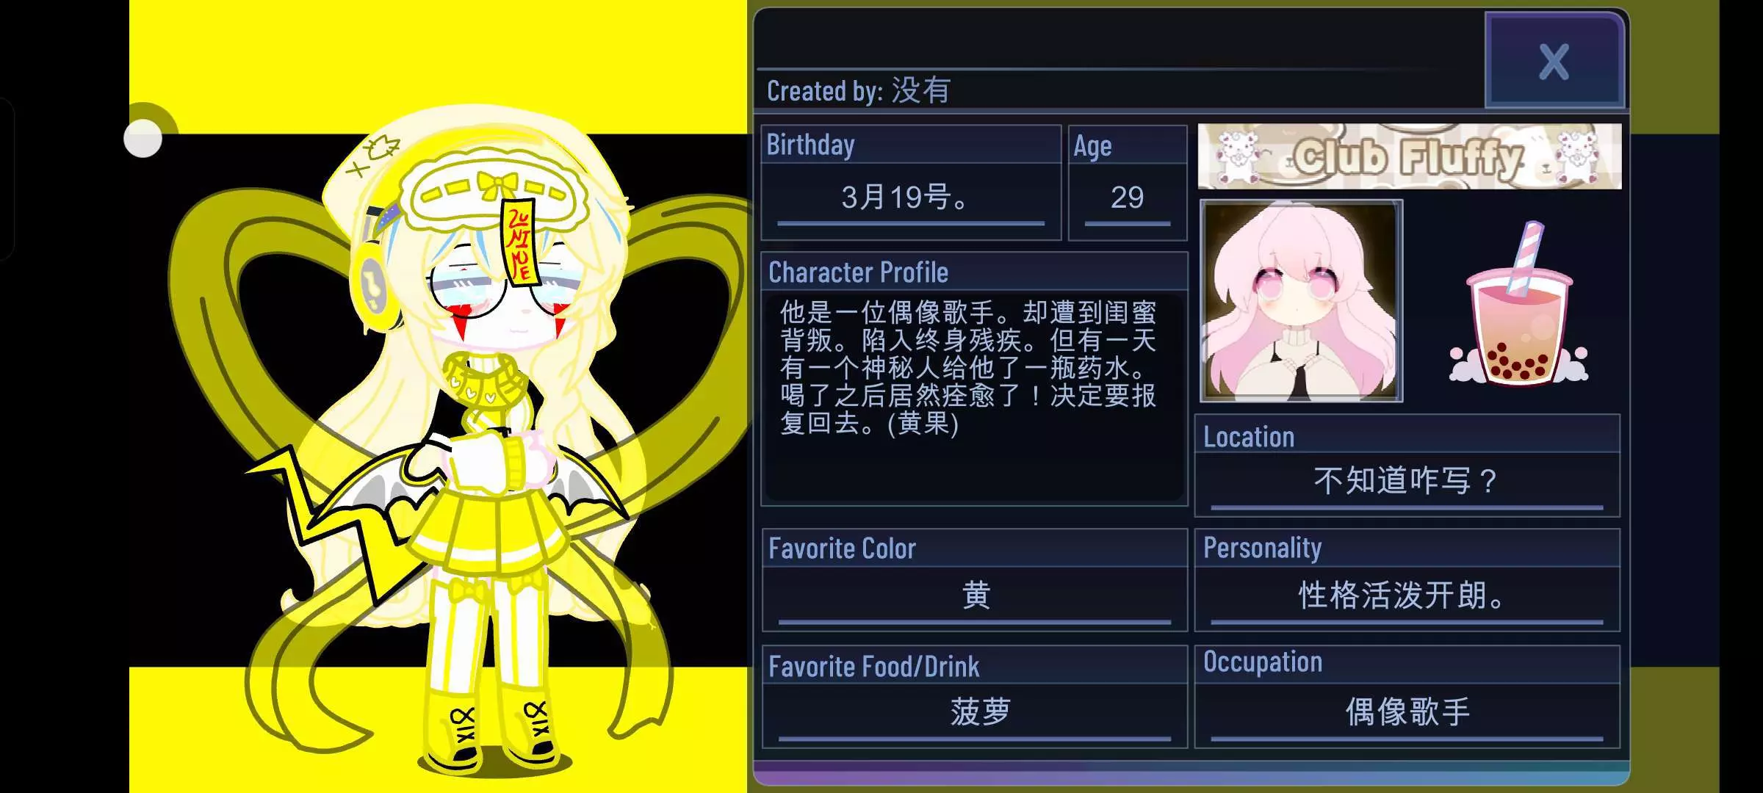Edit the Occupation field 偶像歌手
Viewport: 1763px width, 793px height.
(x=1407, y=713)
